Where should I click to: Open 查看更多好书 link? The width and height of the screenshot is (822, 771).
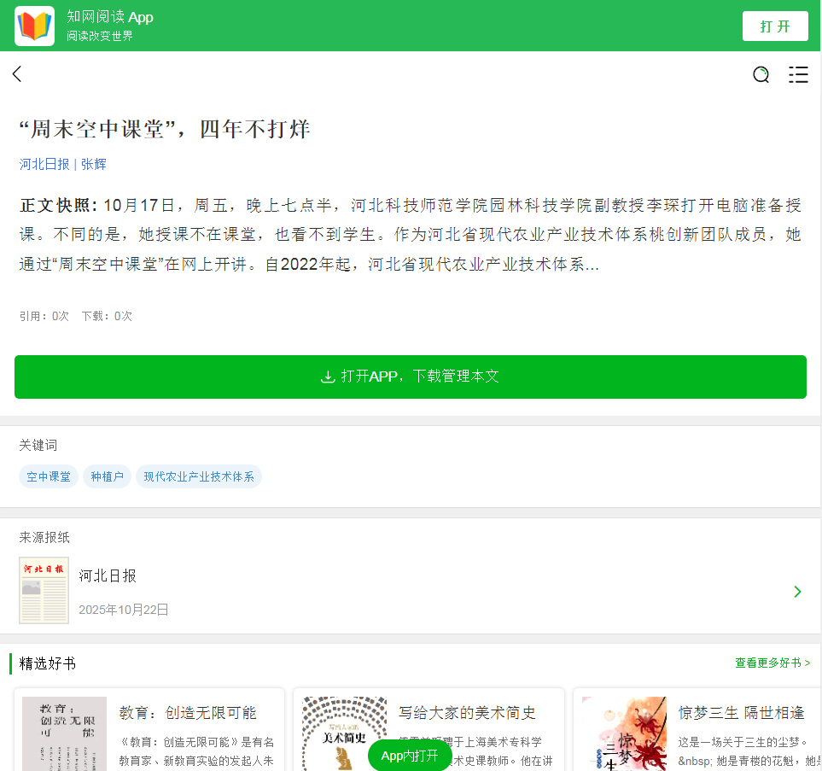tap(772, 663)
